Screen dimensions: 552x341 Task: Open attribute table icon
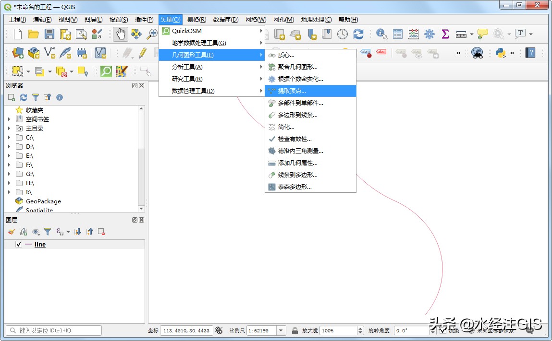(398, 34)
